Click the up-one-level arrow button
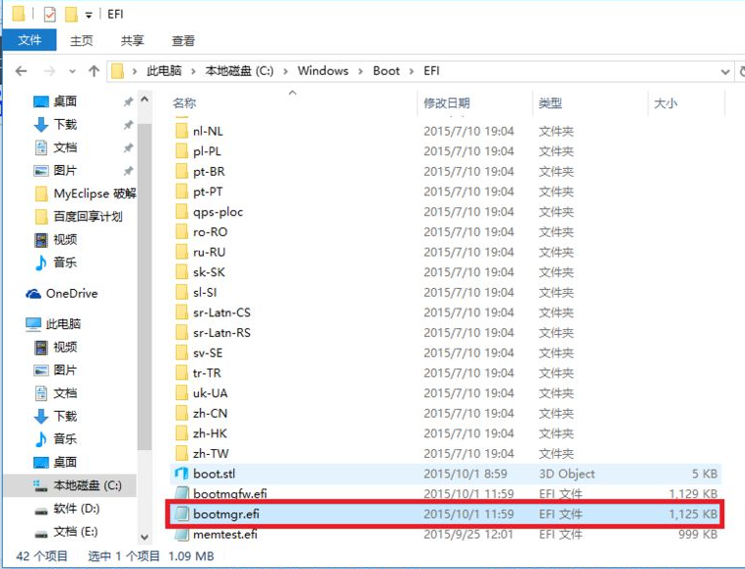Image resolution: width=745 pixels, height=569 pixels. [x=94, y=71]
